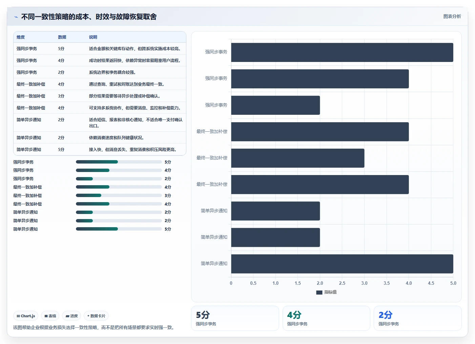Screen dimensions: 475x344
Task: Click the 最终一致加补偿 chart bar reaching 3.0
Action: (x=298, y=158)
